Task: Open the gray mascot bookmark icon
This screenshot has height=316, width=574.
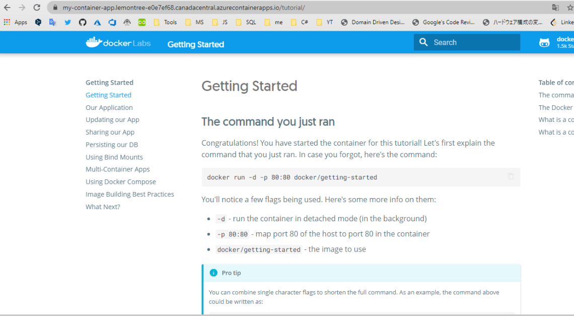Action: coord(127,22)
